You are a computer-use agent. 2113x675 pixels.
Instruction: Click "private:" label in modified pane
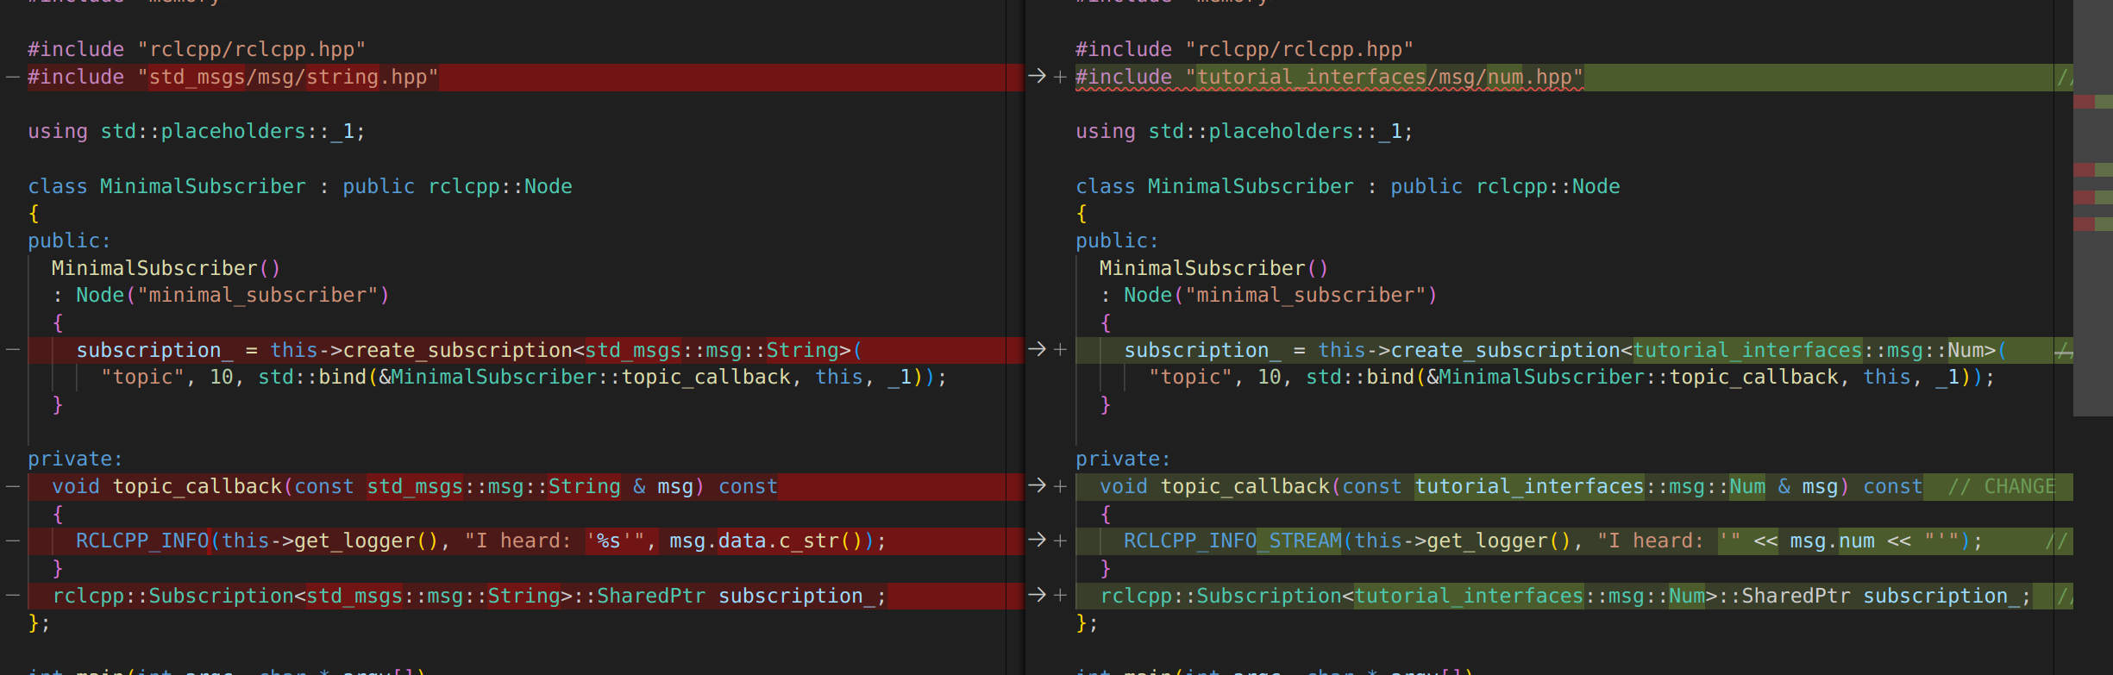(x=1124, y=459)
